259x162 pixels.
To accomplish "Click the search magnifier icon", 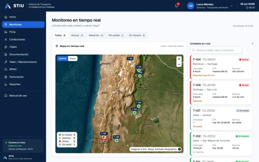I will click(x=193, y=50).
